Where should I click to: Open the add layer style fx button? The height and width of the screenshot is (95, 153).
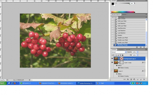click(x=128, y=79)
